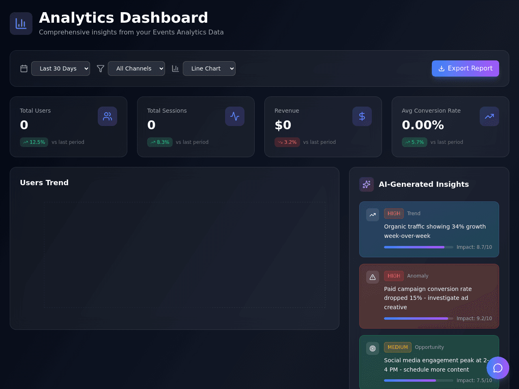
Task: Open the Line Chart type dropdown
Action: tap(209, 68)
